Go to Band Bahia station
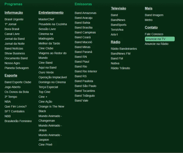183x153 pixels. (82, 23)
